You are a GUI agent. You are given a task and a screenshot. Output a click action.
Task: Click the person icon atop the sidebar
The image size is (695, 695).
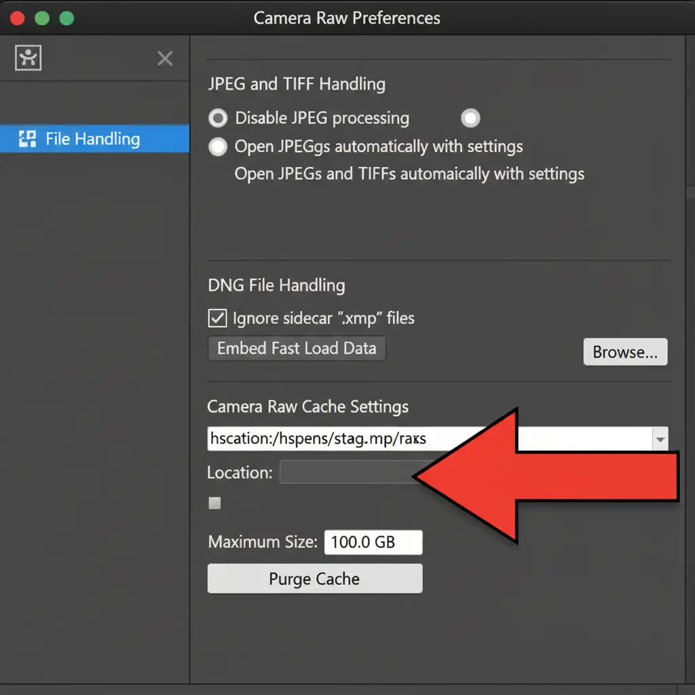pyautogui.click(x=28, y=58)
